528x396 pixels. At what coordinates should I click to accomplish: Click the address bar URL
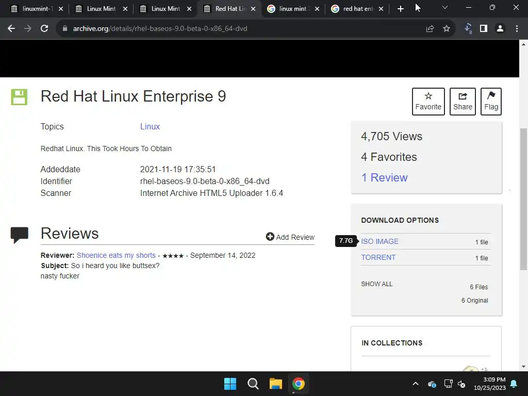[x=160, y=29]
